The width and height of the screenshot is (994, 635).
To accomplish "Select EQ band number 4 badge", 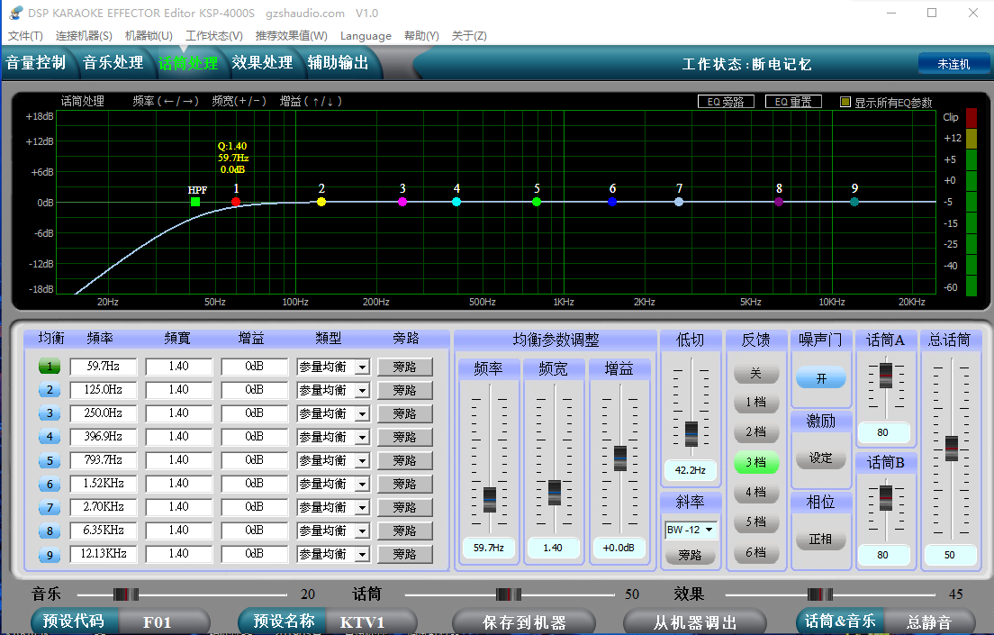I will (x=50, y=437).
